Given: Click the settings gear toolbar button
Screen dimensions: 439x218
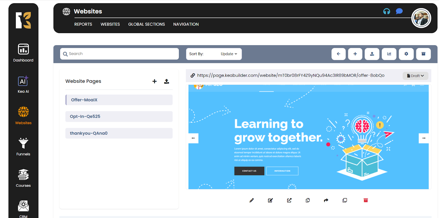Looking at the screenshot, I should tap(406, 54).
